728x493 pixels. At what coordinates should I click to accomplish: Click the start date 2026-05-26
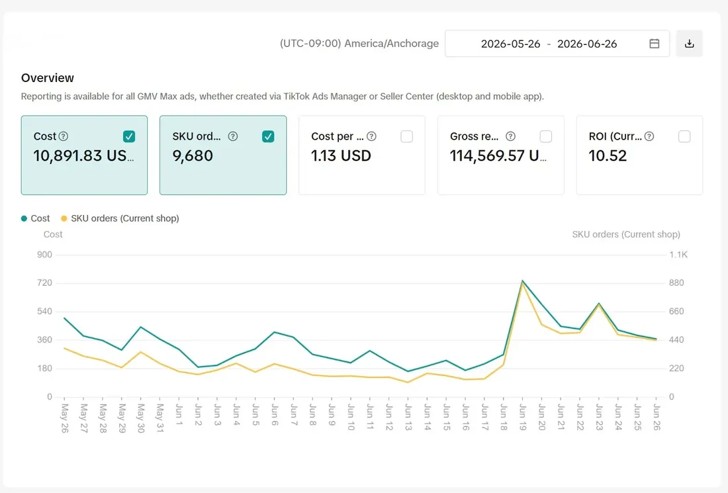click(x=511, y=44)
